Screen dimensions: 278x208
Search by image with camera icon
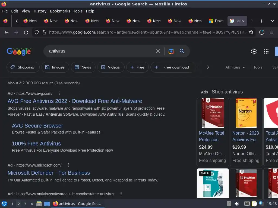point(171,51)
